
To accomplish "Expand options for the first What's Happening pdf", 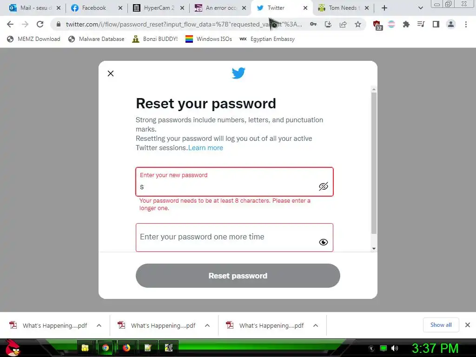I will (99, 325).
